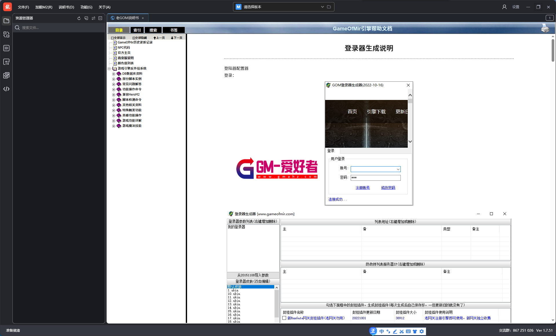Switch to the 索引 tab
This screenshot has height=336, width=556.
[137, 30]
